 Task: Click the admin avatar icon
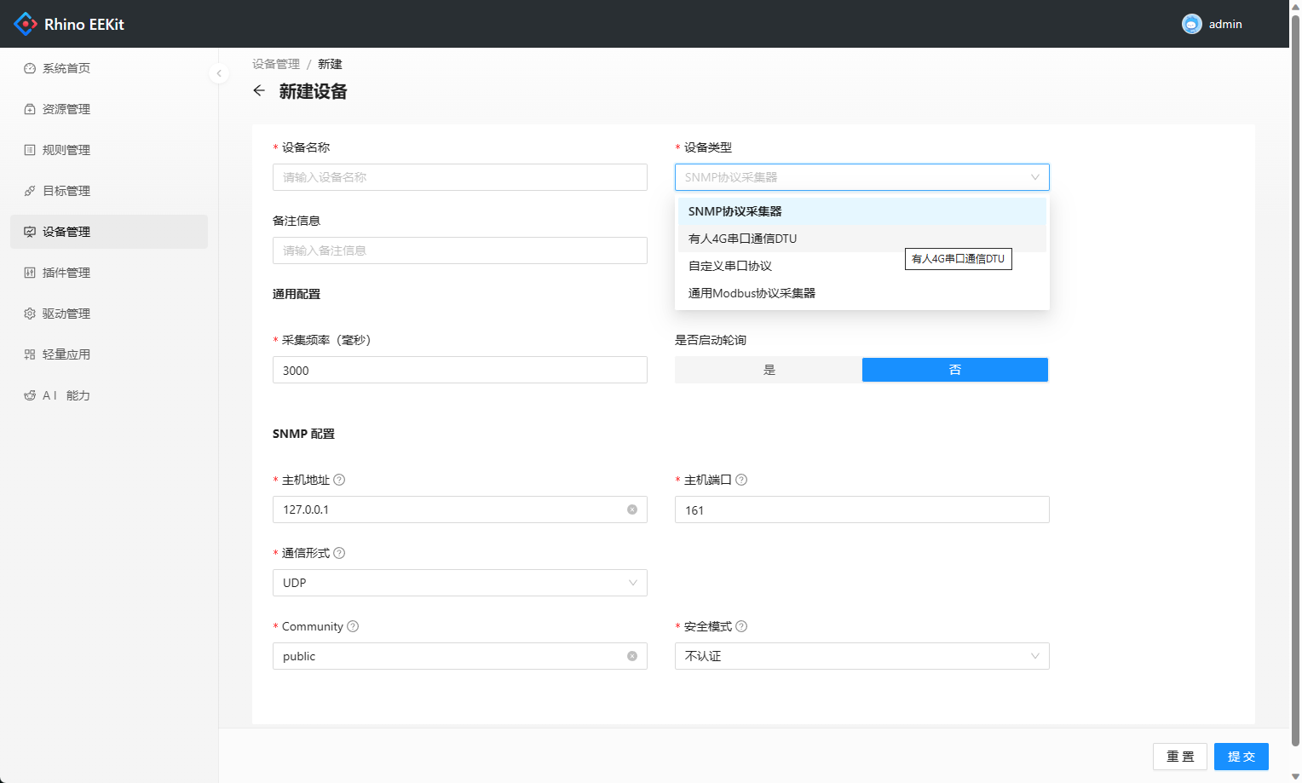(x=1192, y=24)
